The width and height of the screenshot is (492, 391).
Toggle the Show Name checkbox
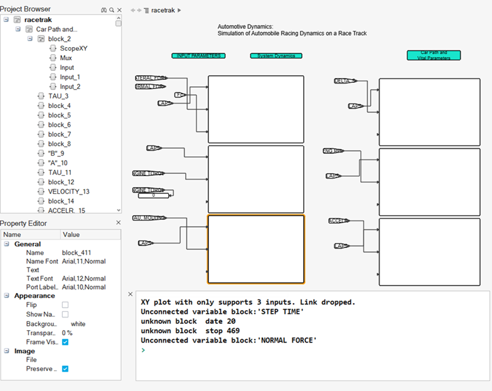(65, 314)
